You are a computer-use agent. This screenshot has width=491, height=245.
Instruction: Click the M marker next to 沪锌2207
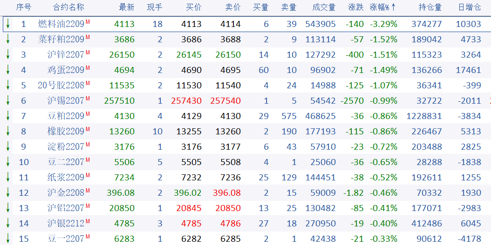tap(88, 53)
